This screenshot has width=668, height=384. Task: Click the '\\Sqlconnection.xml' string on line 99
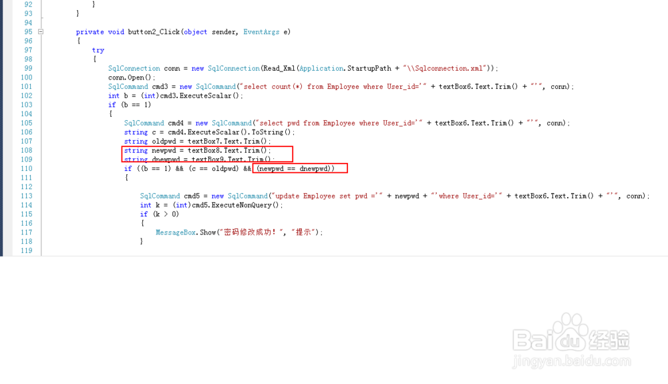click(445, 69)
